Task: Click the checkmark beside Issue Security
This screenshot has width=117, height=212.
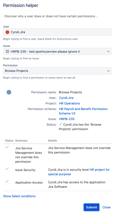Action: point(7,169)
